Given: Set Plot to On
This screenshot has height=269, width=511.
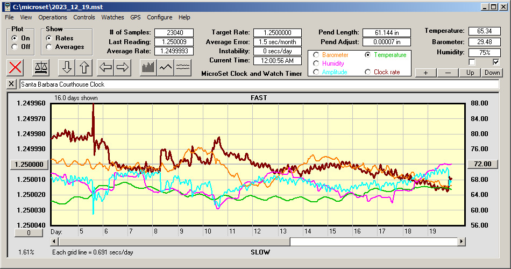Looking at the screenshot, I should point(15,38).
